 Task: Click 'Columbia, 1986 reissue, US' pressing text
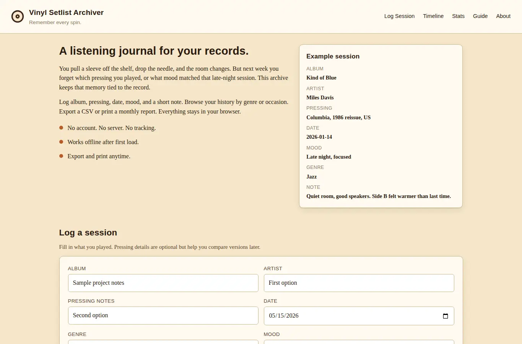point(338,117)
